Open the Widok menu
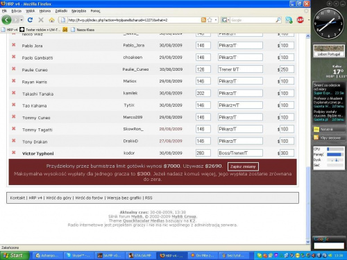This screenshot has height=260, width=347. tap(30, 11)
